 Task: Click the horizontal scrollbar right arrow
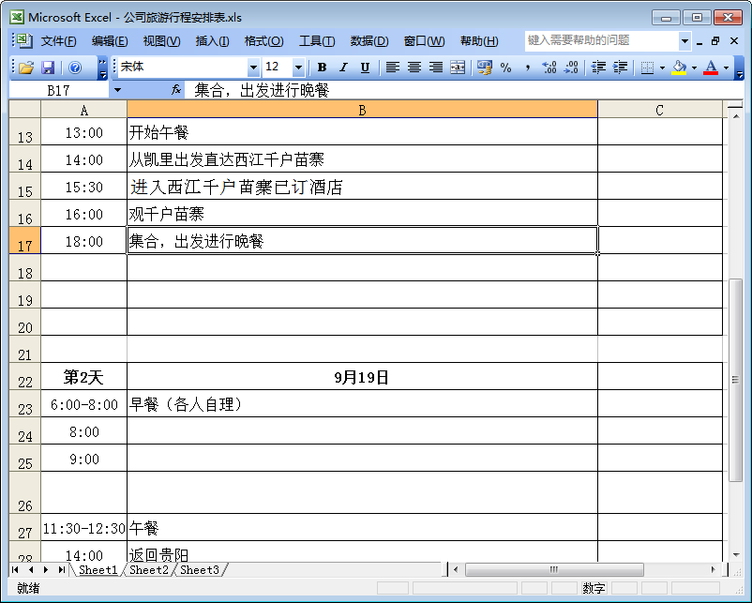(x=714, y=570)
